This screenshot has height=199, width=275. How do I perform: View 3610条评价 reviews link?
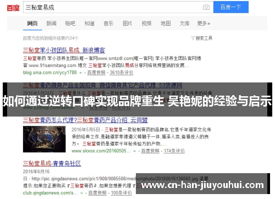122,73
